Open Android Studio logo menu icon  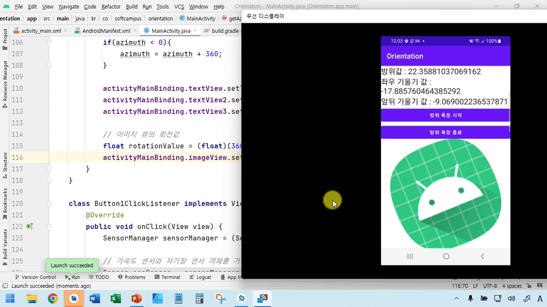6,6
